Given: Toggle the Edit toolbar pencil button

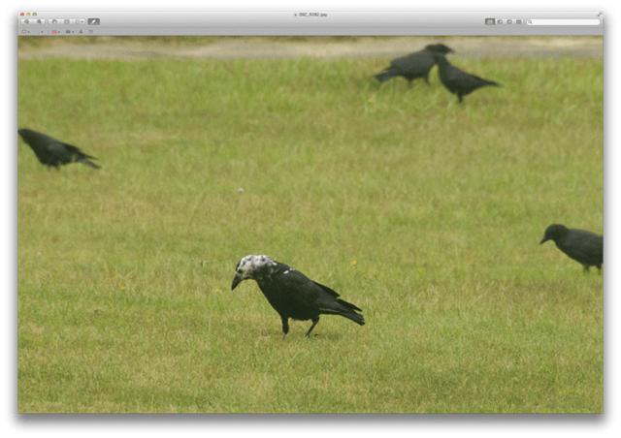Looking at the screenshot, I should pos(93,21).
